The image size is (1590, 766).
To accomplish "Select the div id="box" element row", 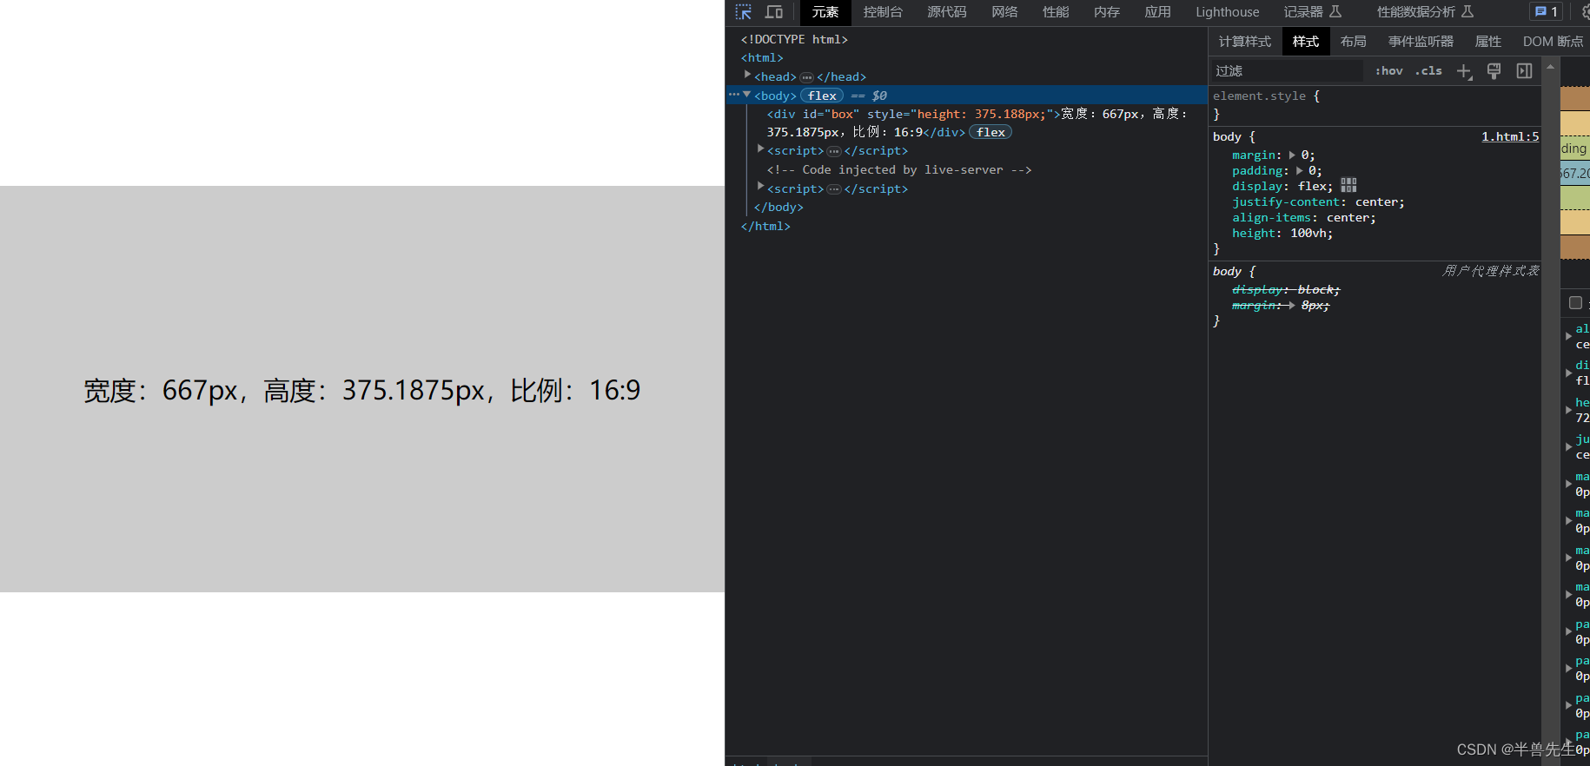I will [966, 123].
